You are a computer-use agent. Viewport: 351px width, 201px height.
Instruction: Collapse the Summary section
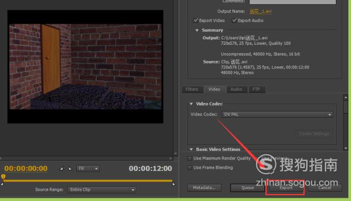pos(197,30)
